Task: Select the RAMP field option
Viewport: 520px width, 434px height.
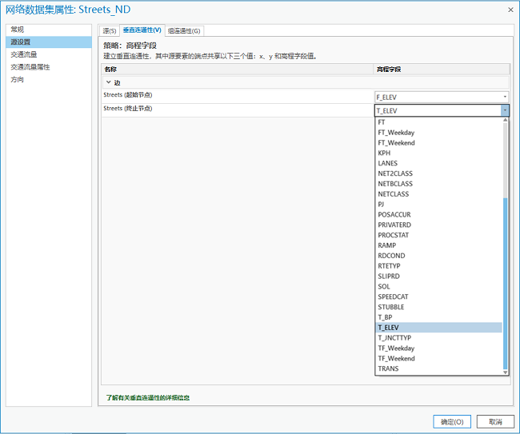Action: 387,245
